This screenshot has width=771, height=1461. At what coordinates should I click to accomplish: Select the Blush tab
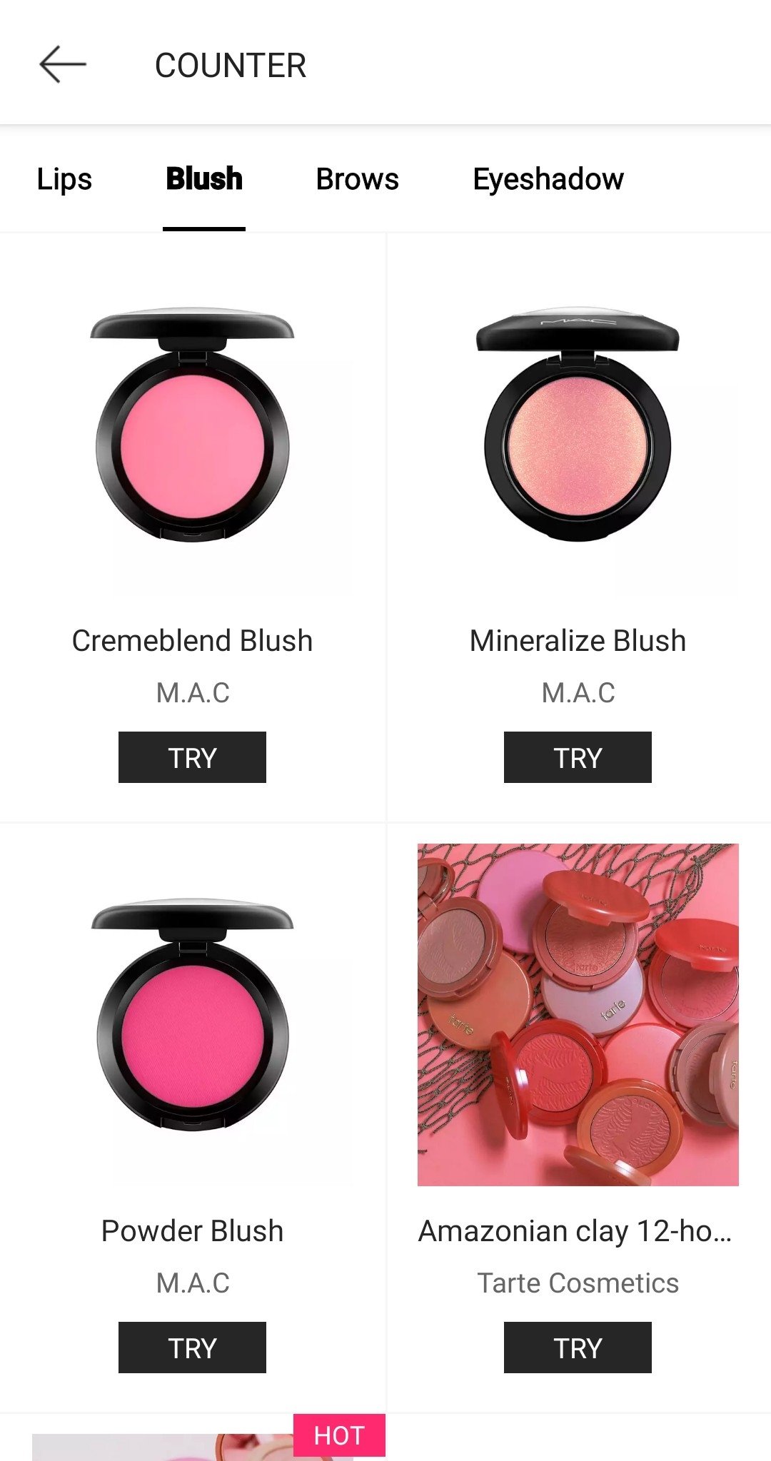click(x=204, y=179)
